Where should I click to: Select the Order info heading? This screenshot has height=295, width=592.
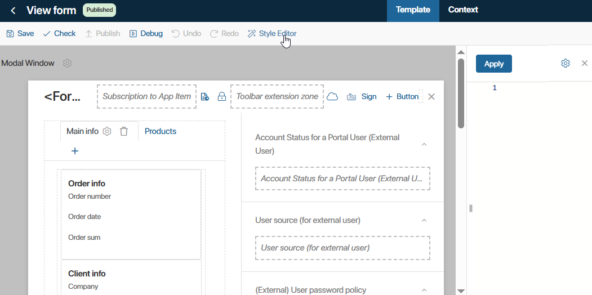coord(86,184)
